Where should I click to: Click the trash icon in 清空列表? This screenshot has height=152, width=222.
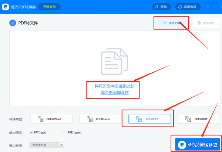199,23
